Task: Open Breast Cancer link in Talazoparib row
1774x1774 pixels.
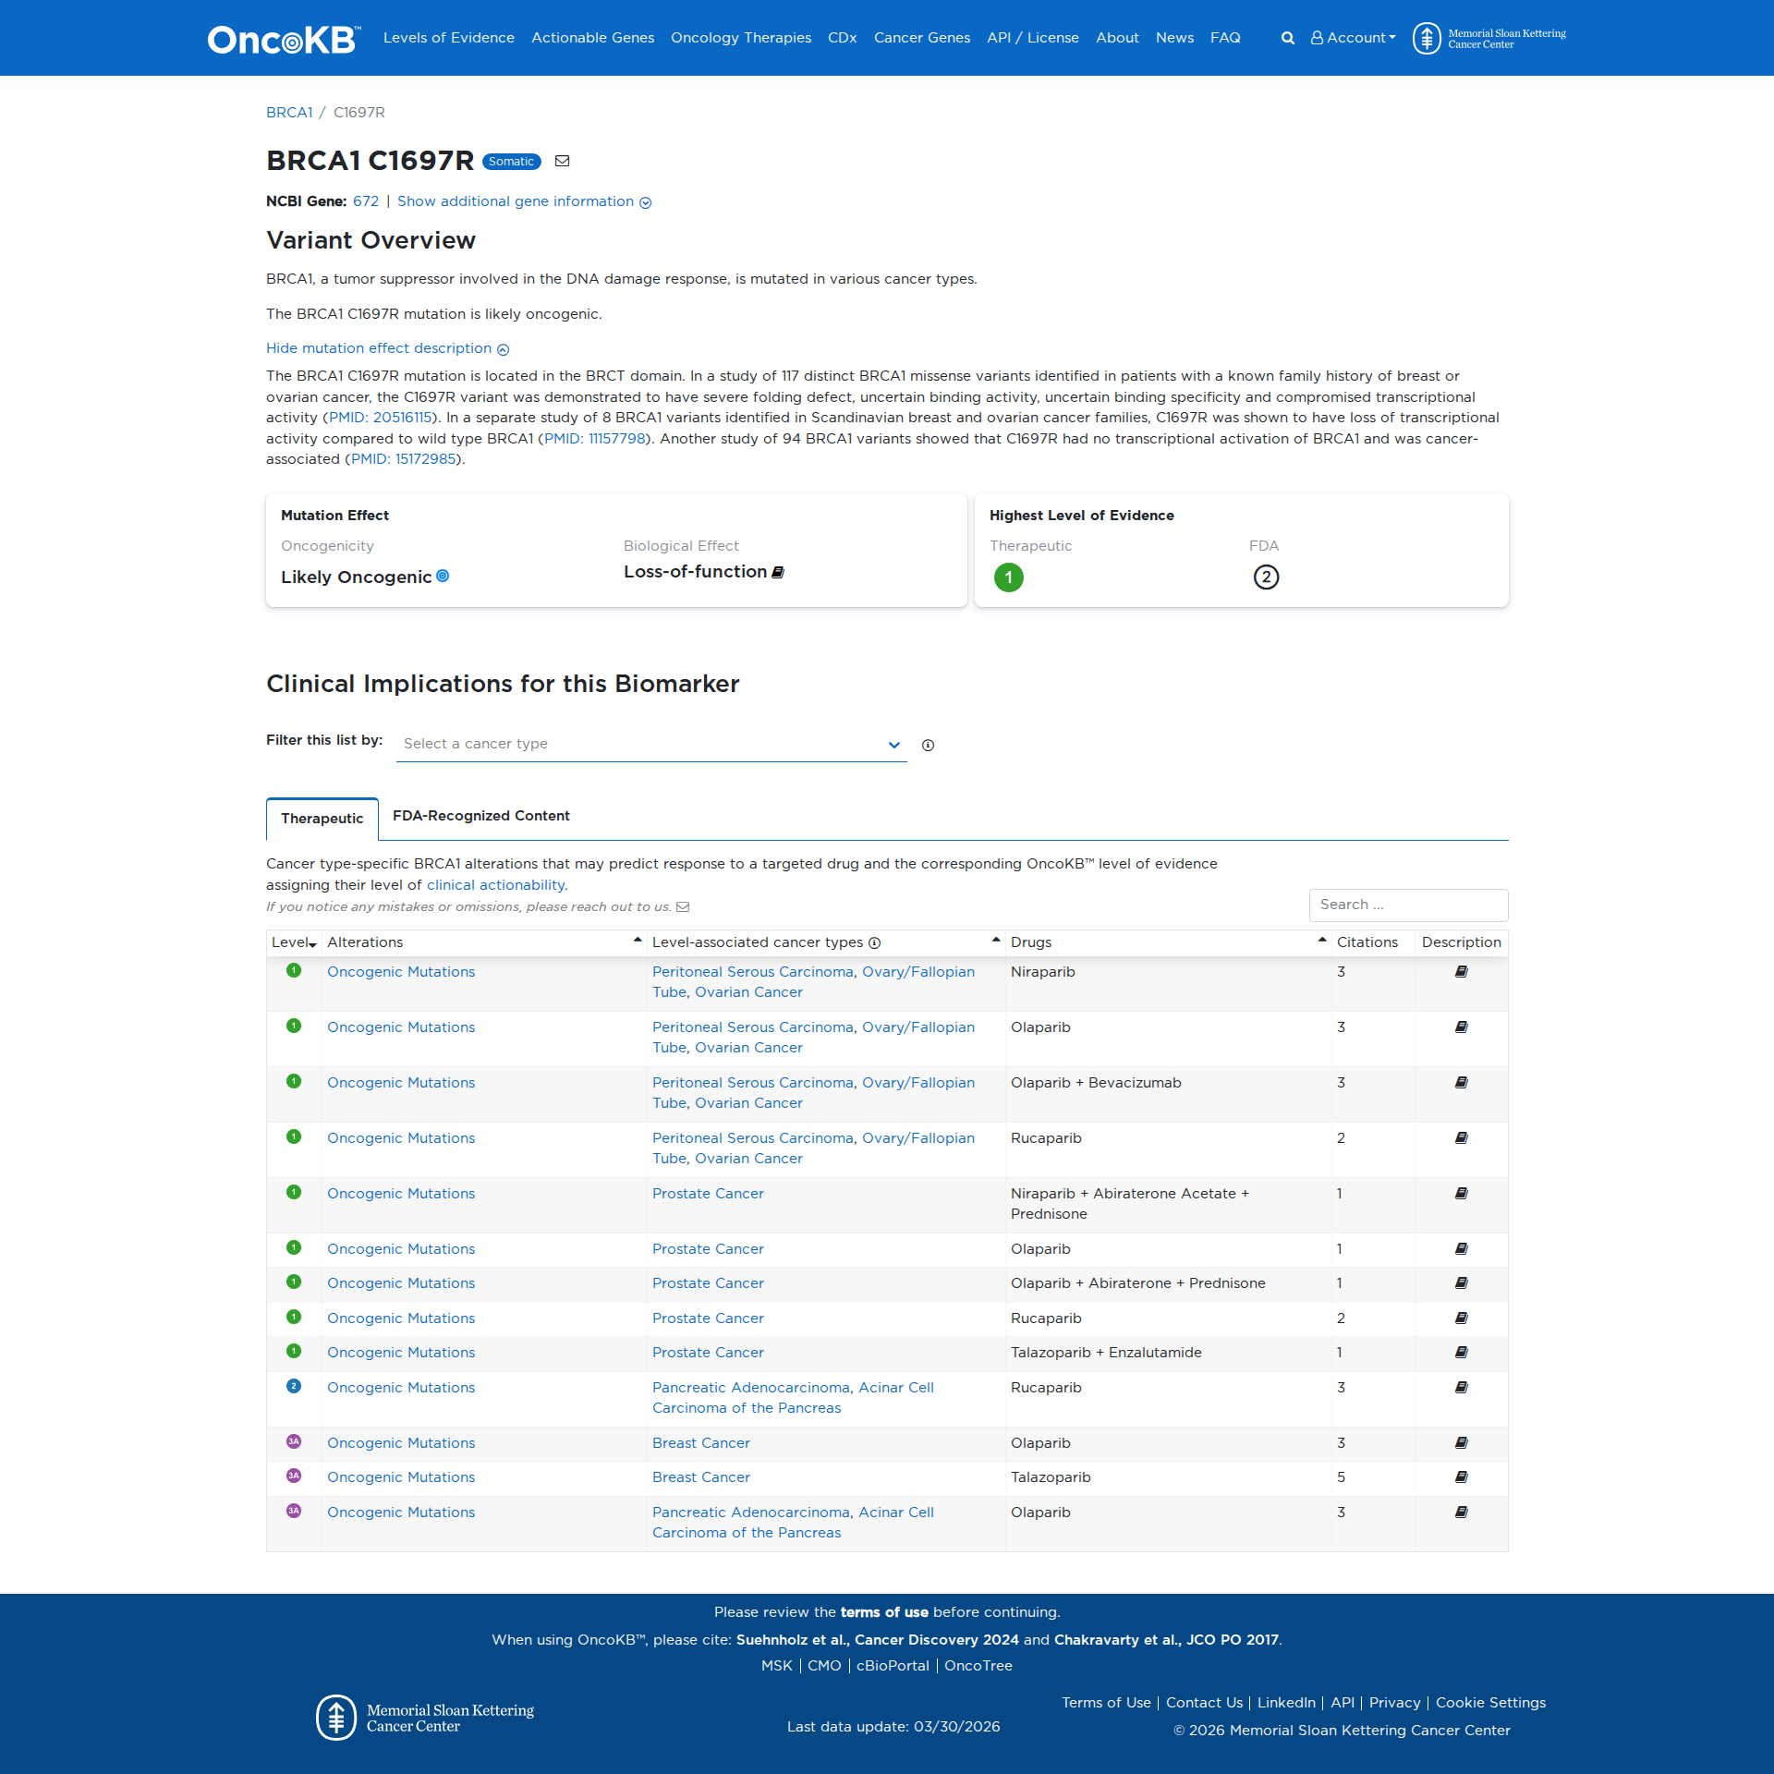Action: tap(701, 1477)
